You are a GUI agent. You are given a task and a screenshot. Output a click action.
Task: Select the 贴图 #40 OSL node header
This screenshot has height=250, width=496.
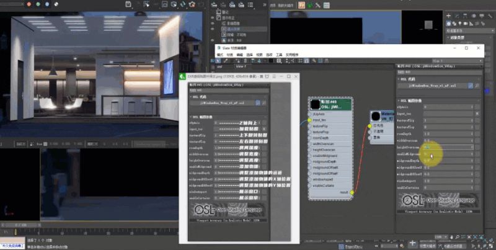click(x=331, y=104)
